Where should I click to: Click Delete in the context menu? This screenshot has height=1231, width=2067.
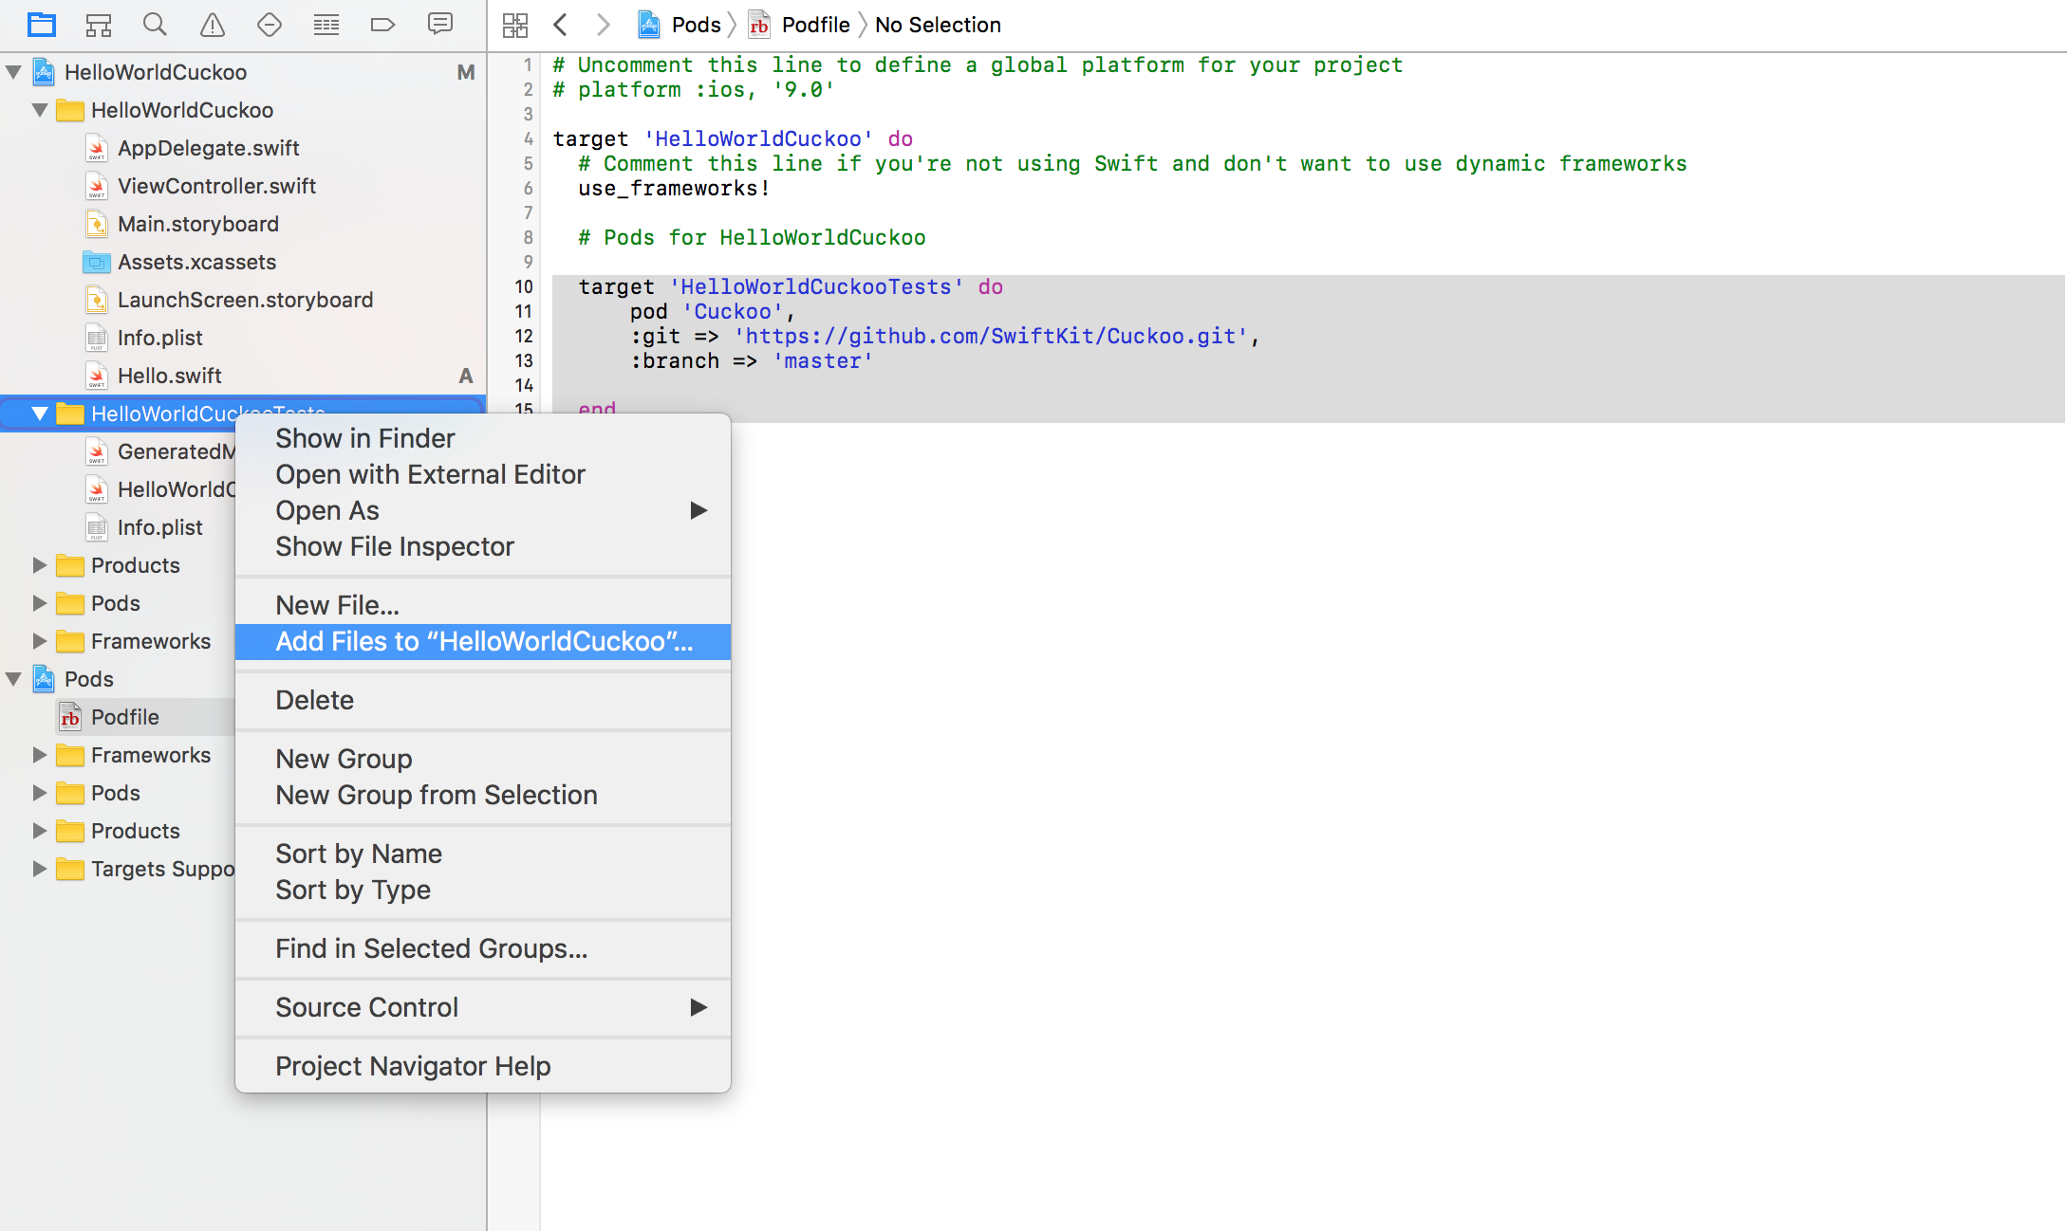314,700
